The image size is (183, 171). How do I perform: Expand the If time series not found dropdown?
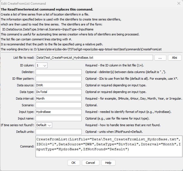click(44, 125)
